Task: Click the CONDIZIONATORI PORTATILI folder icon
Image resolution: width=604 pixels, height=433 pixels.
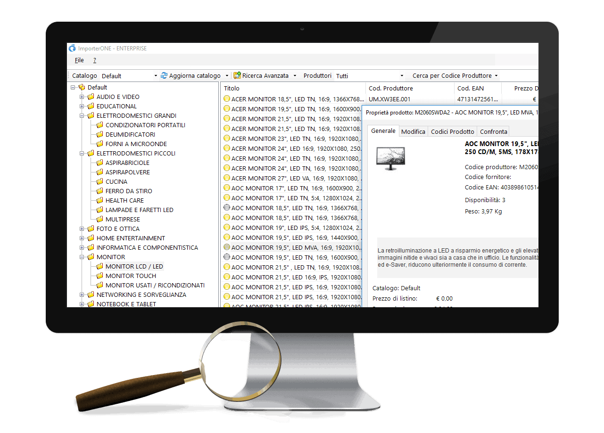Action: coord(99,125)
